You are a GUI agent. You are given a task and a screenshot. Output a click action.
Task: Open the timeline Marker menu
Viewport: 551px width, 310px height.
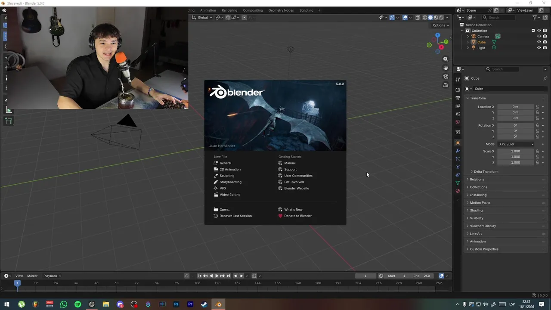(32, 276)
